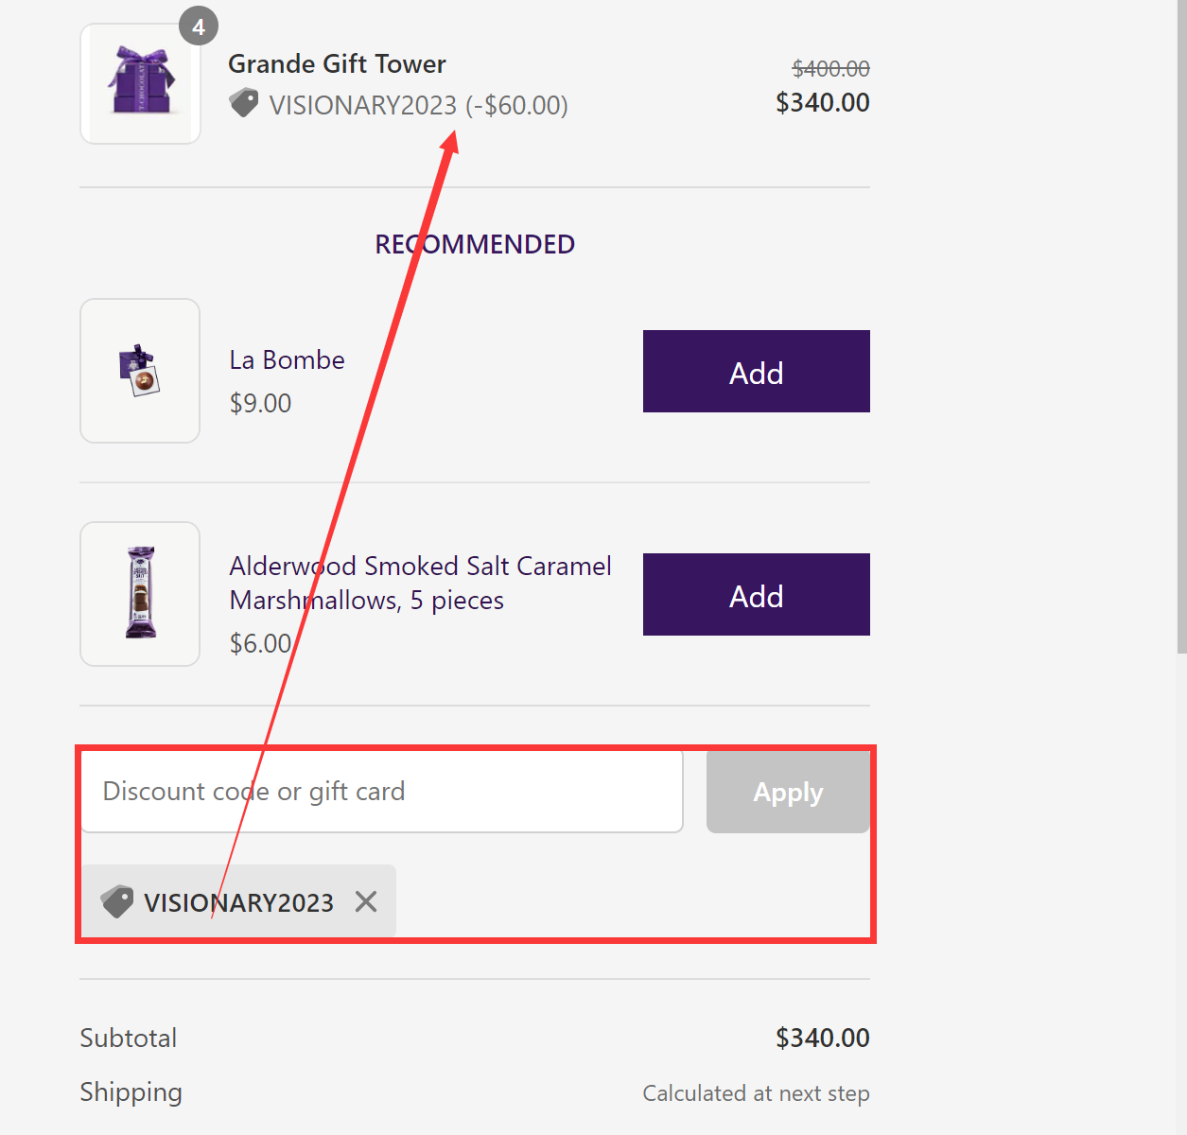The height and width of the screenshot is (1135, 1187).
Task: Click the Shipping label
Action: pyautogui.click(x=131, y=1091)
